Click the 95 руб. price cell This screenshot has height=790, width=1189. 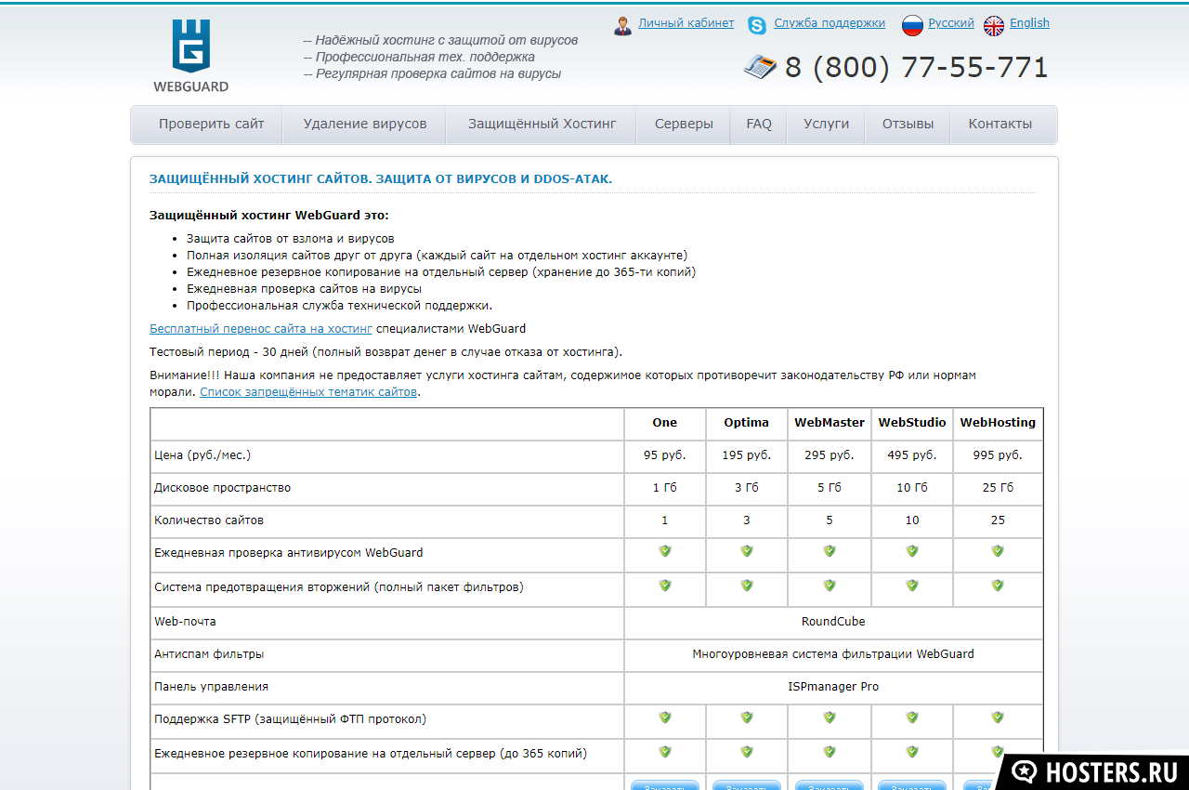pyautogui.click(x=665, y=455)
